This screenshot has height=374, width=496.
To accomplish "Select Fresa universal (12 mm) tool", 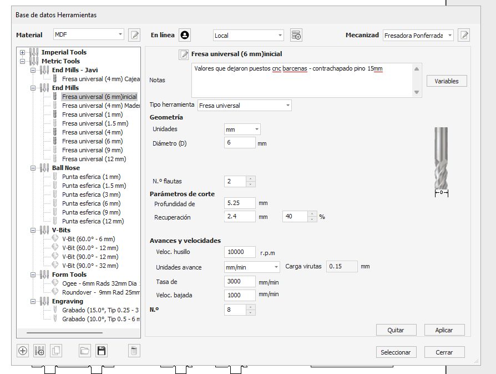I will [x=94, y=159].
